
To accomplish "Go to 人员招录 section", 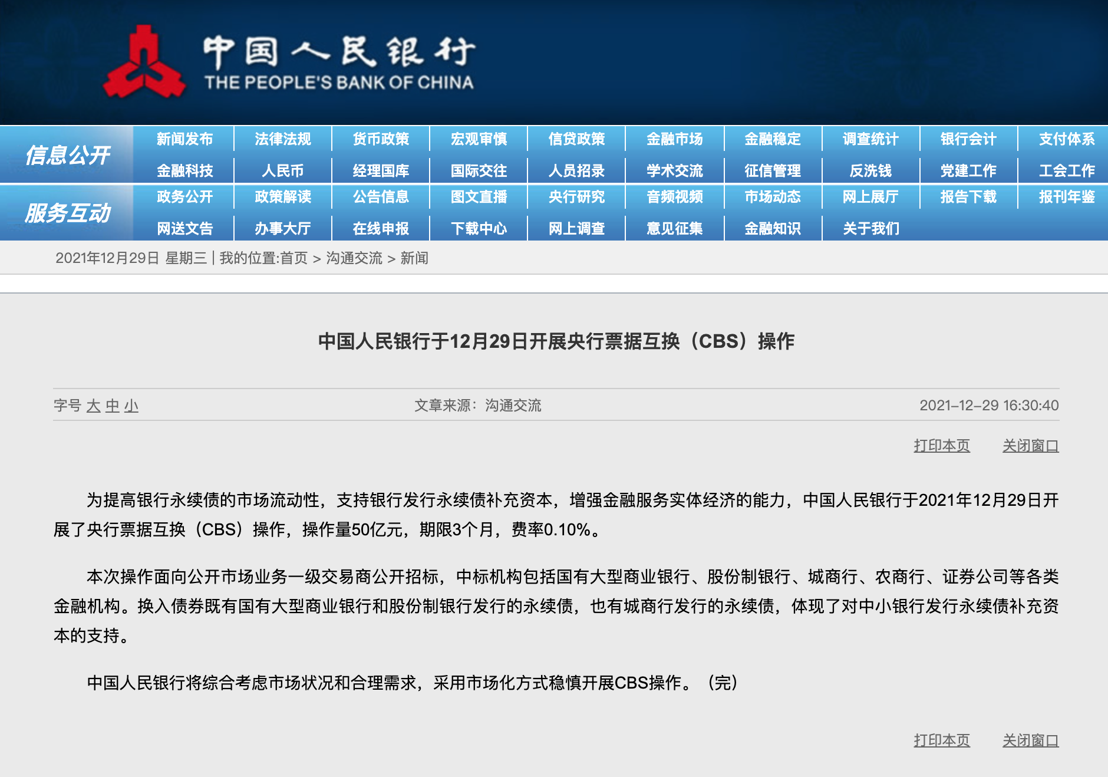I will (576, 171).
